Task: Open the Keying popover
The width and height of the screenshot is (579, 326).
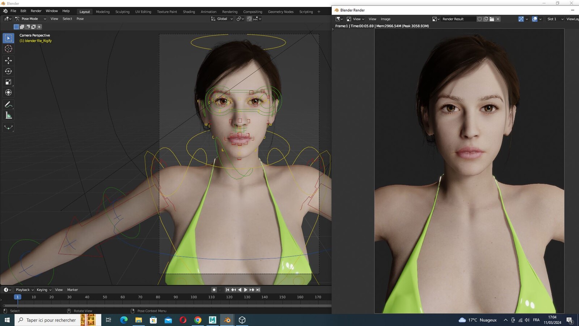Action: (44, 290)
